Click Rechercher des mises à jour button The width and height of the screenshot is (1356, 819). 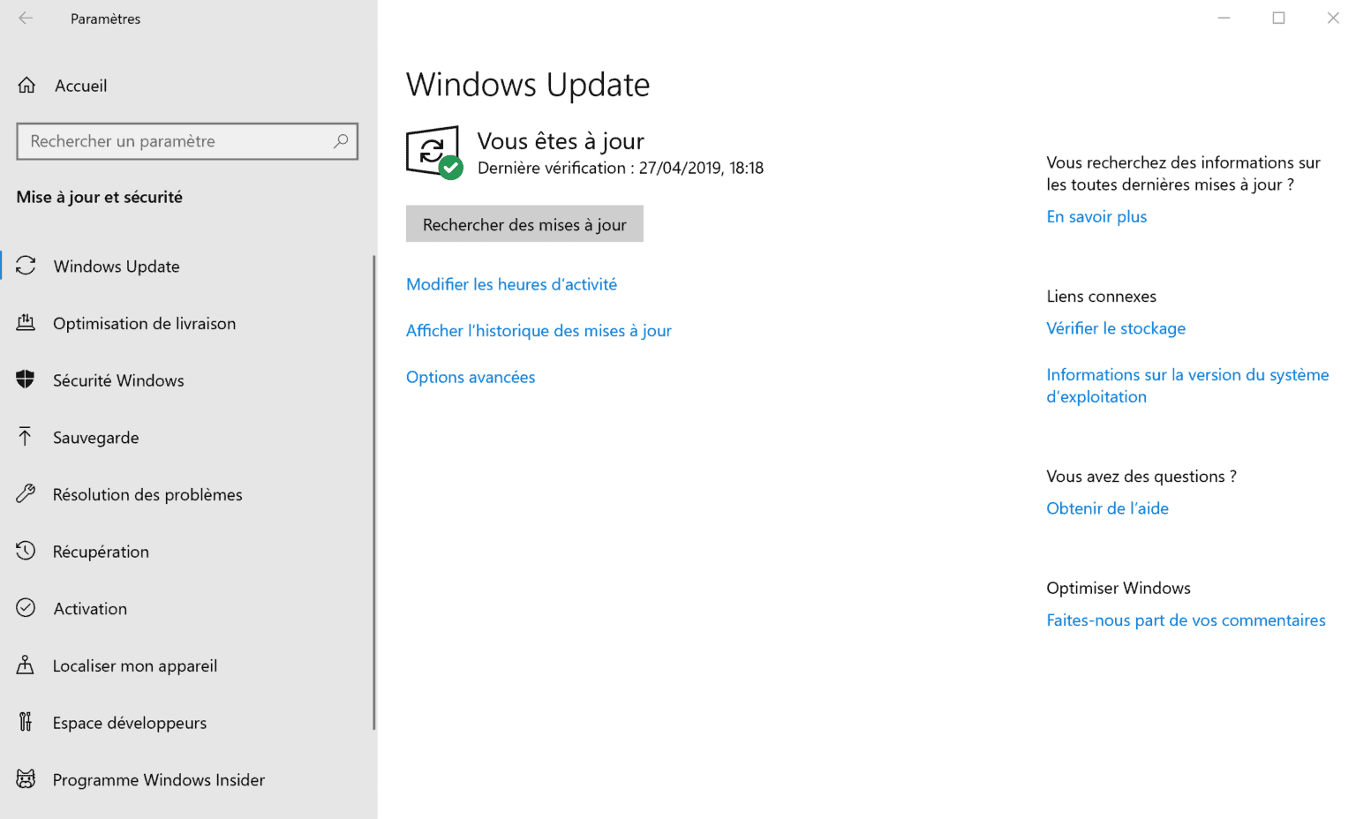pyautogui.click(x=524, y=224)
